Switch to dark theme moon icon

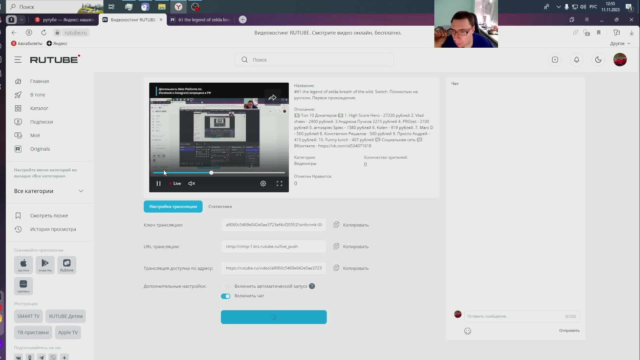(x=598, y=60)
